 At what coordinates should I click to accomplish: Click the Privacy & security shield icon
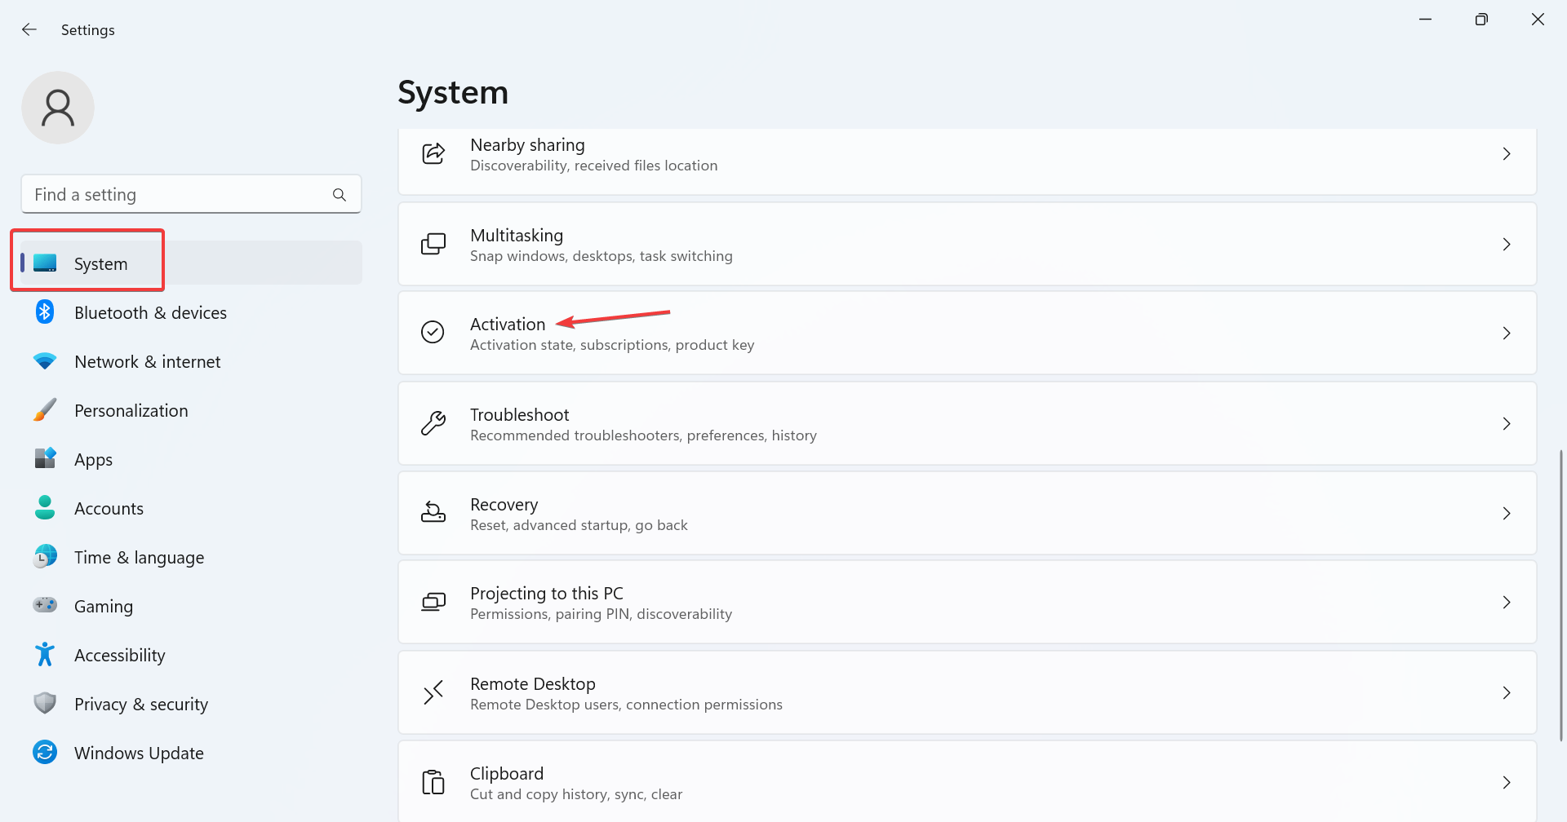[x=45, y=703]
